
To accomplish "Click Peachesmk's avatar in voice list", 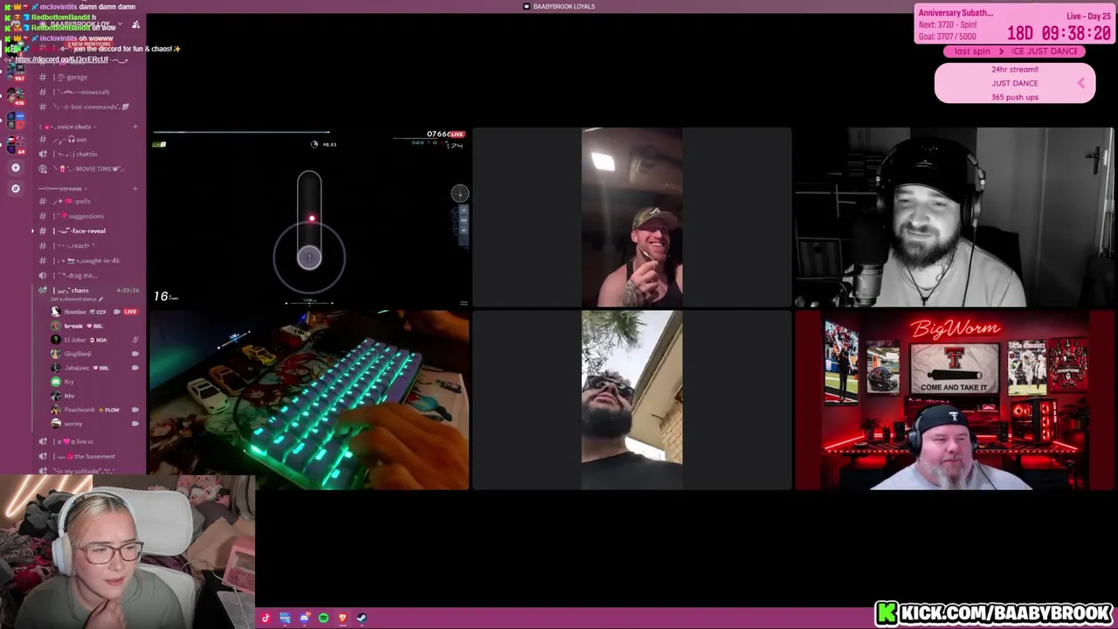I will (56, 410).
